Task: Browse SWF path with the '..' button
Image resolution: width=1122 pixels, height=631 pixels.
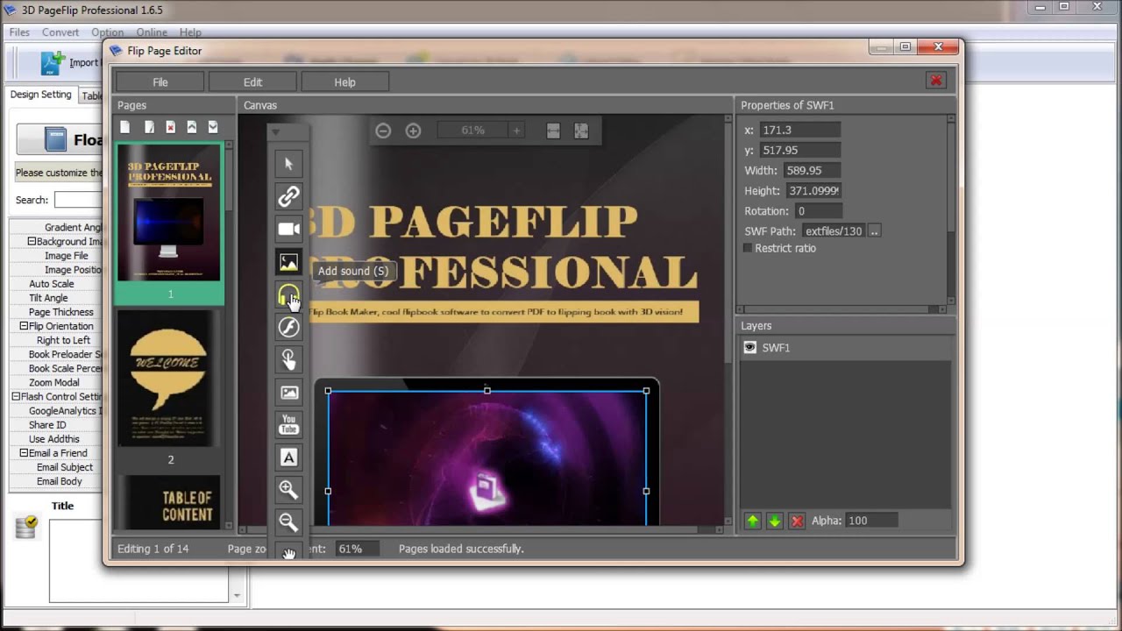Action: (x=874, y=231)
